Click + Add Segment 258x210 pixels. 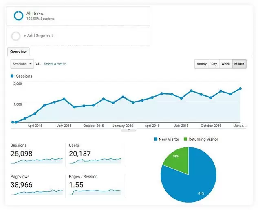[x=38, y=36]
